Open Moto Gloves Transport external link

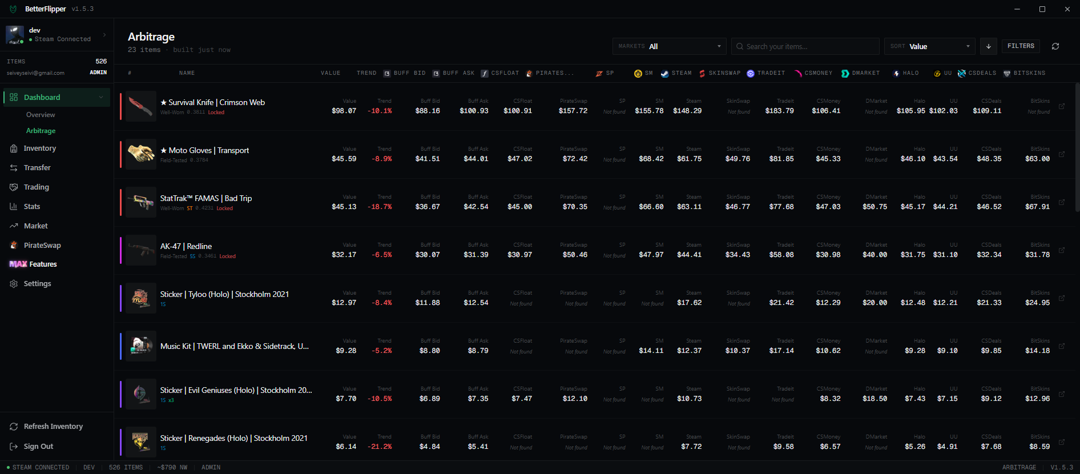(x=1062, y=154)
